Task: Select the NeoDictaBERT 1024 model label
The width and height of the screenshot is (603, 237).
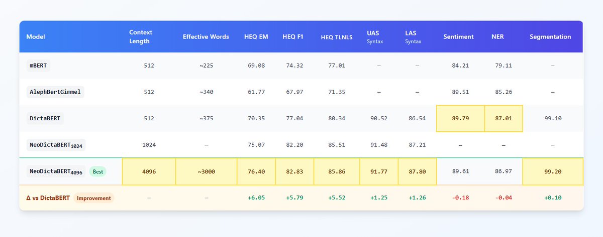Action: coord(56,145)
